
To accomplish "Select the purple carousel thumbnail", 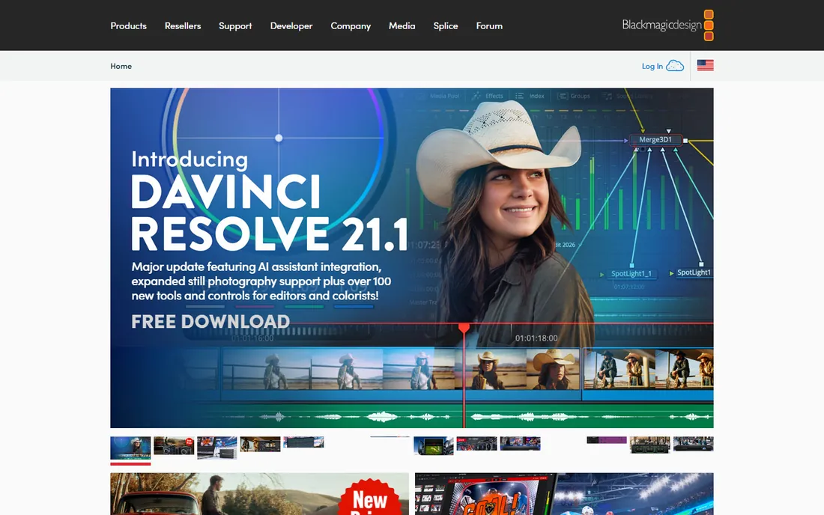I will (607, 440).
